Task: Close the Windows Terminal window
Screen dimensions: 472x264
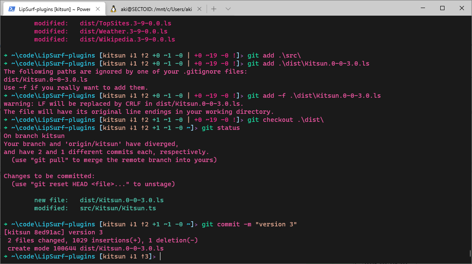Action: (462, 8)
